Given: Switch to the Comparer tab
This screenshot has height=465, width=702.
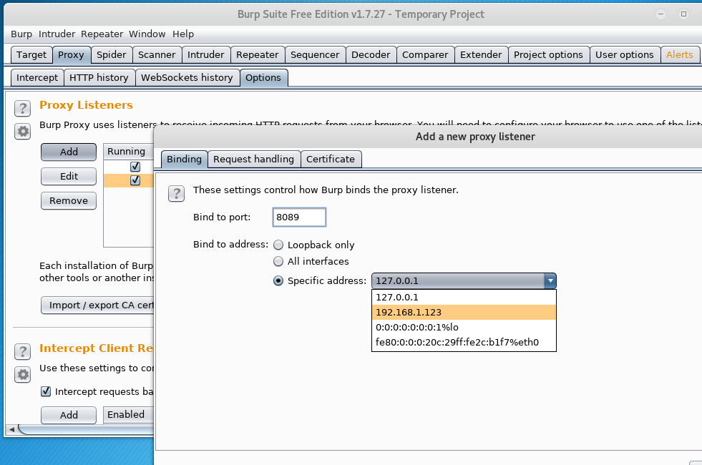Looking at the screenshot, I should tap(425, 54).
